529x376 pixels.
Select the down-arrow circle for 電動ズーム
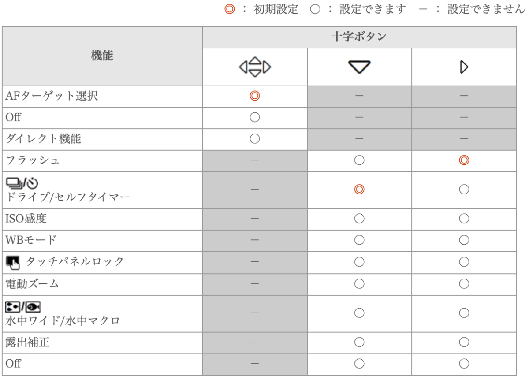(359, 284)
